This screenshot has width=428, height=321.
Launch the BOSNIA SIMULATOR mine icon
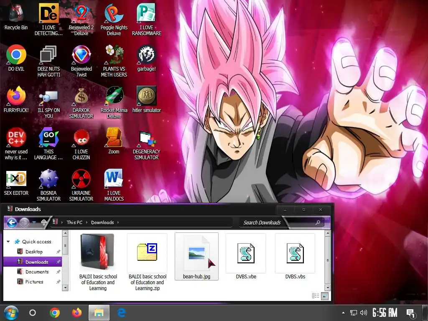[x=48, y=185]
